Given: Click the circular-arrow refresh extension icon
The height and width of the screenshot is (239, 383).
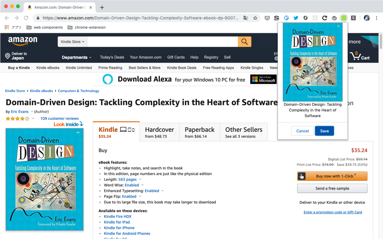Looking at the screenshot, I should 325,18.
